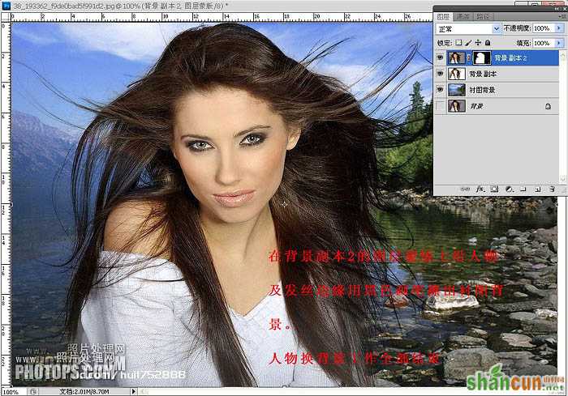Click the Delete layer trash icon
The height and width of the screenshot is (396, 568).
pos(552,189)
